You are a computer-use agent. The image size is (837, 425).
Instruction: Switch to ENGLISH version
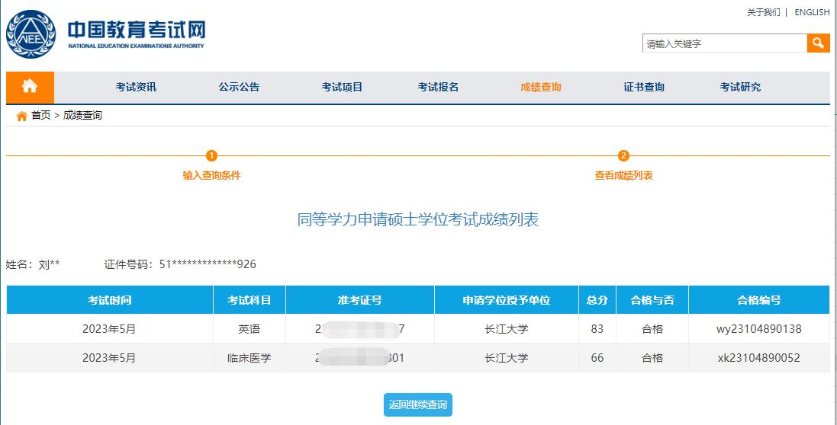812,12
